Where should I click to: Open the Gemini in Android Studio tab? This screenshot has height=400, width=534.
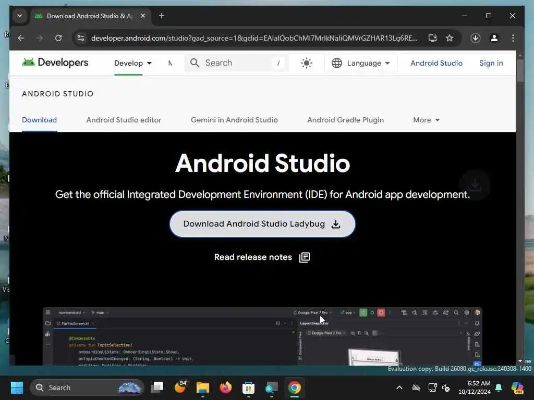[234, 120]
